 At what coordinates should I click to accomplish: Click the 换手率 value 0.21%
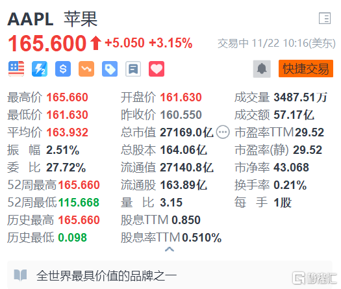pos(290,185)
